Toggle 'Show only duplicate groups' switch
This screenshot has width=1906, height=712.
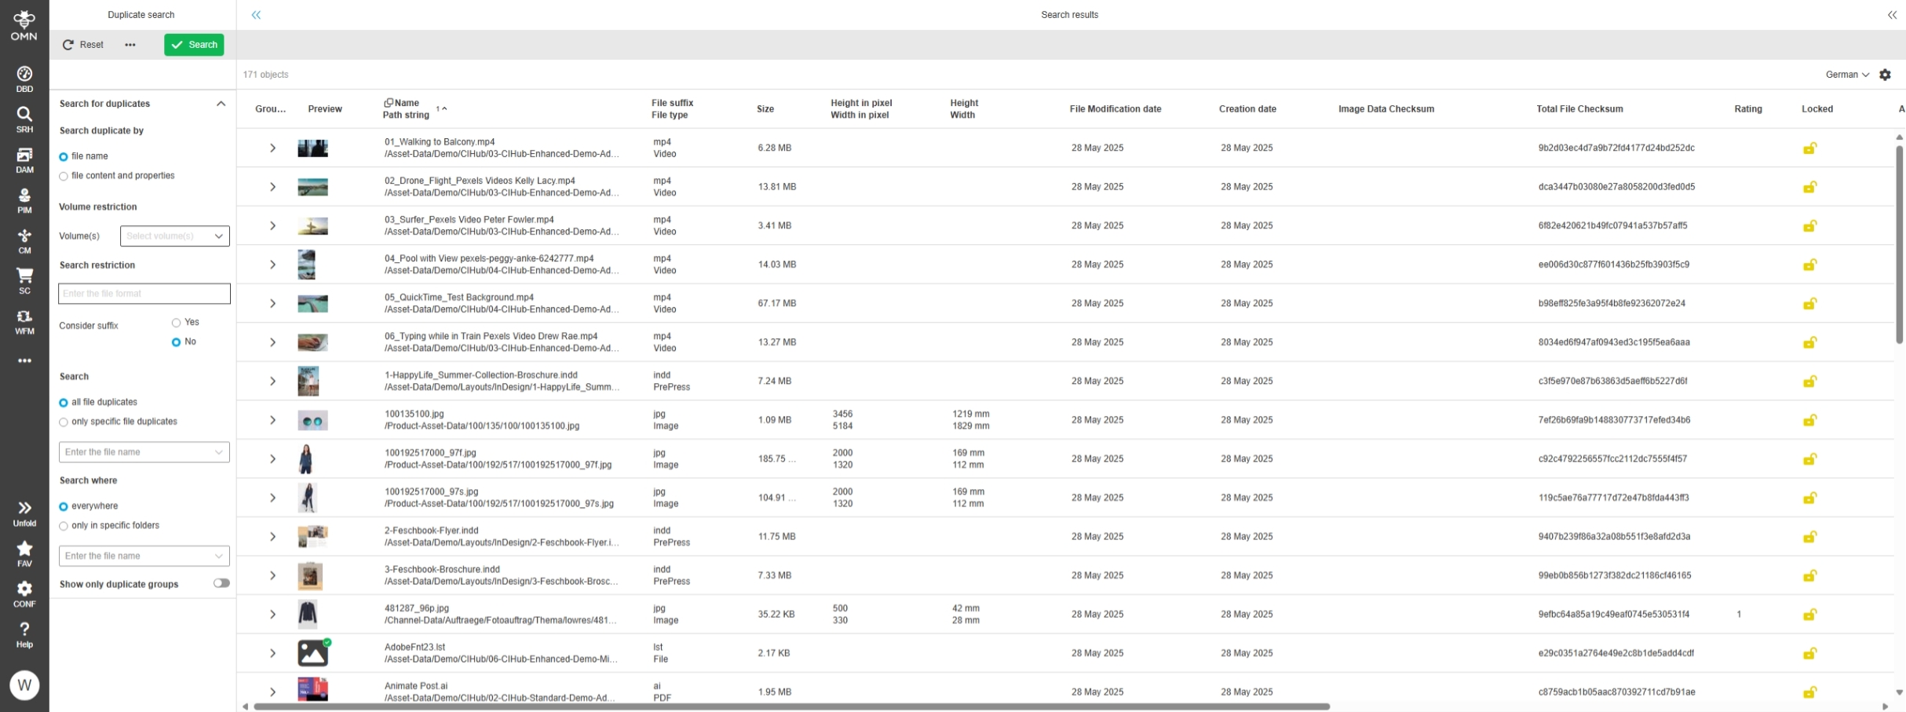pos(221,583)
